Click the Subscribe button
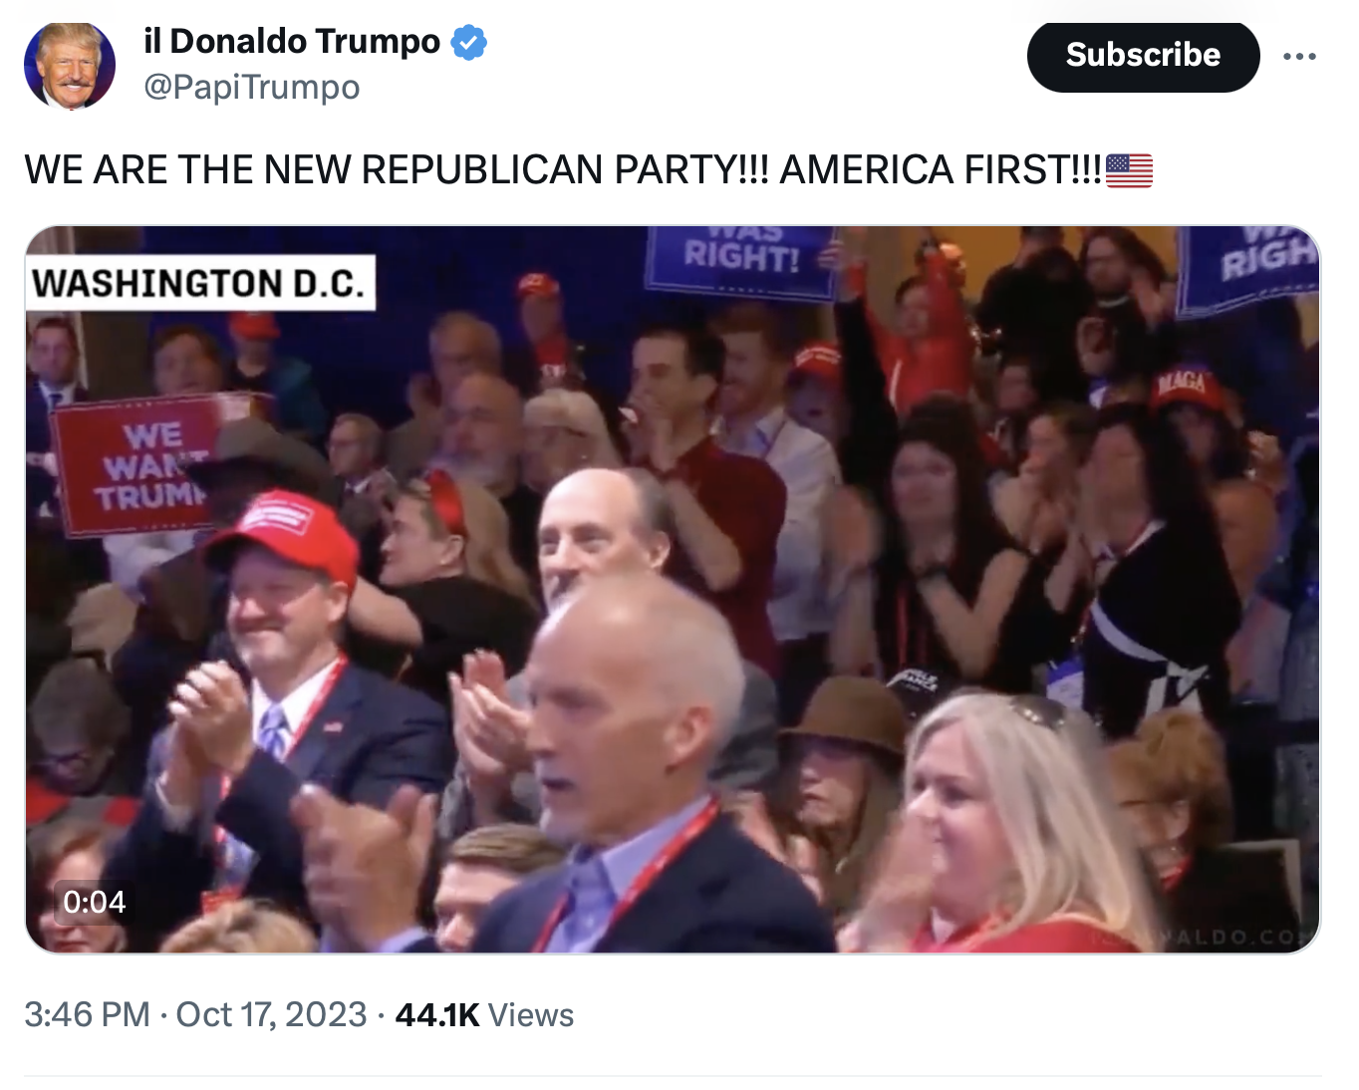Image resolution: width=1359 pixels, height=1090 pixels. click(1143, 56)
